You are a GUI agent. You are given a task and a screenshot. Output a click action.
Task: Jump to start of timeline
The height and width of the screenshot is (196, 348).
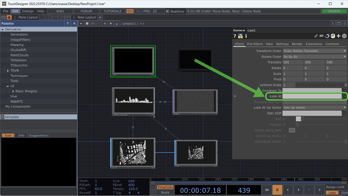[x=267, y=190]
